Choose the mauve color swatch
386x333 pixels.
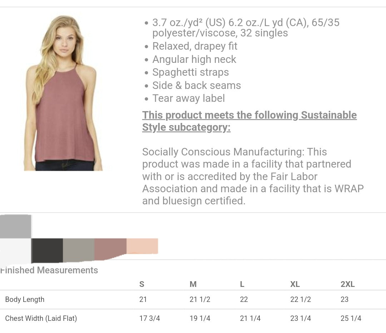(x=110, y=249)
